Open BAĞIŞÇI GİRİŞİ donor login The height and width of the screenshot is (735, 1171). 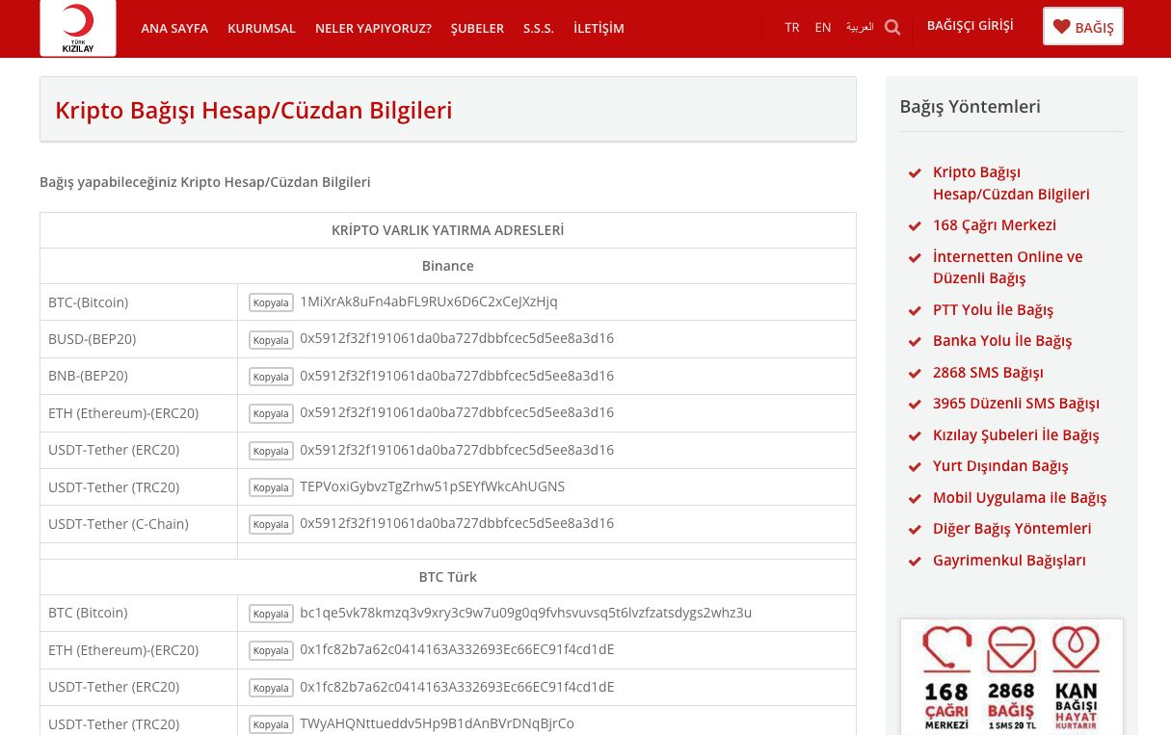click(x=971, y=25)
